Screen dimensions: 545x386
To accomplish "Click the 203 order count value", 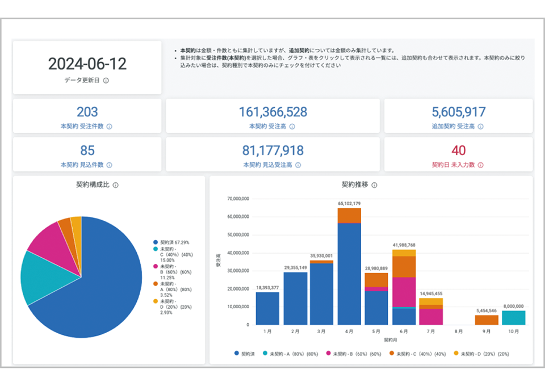I will pos(87,112).
